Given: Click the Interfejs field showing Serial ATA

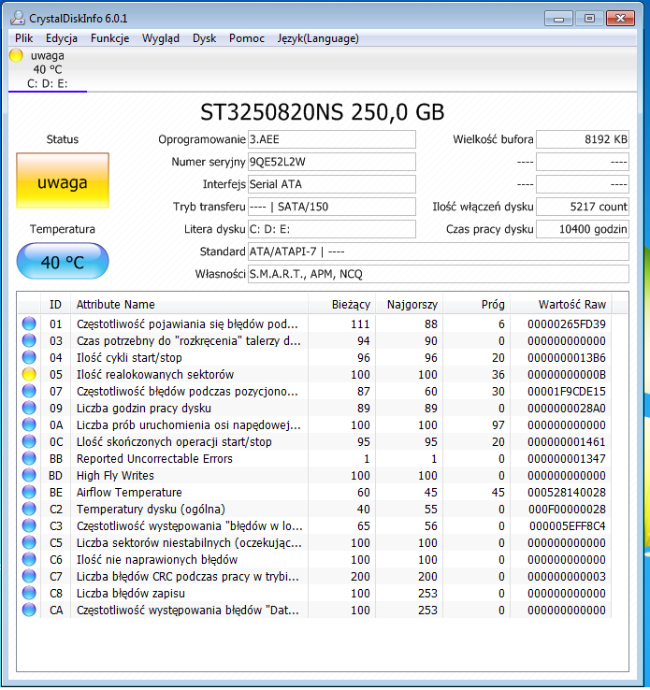Looking at the screenshot, I should [332, 184].
